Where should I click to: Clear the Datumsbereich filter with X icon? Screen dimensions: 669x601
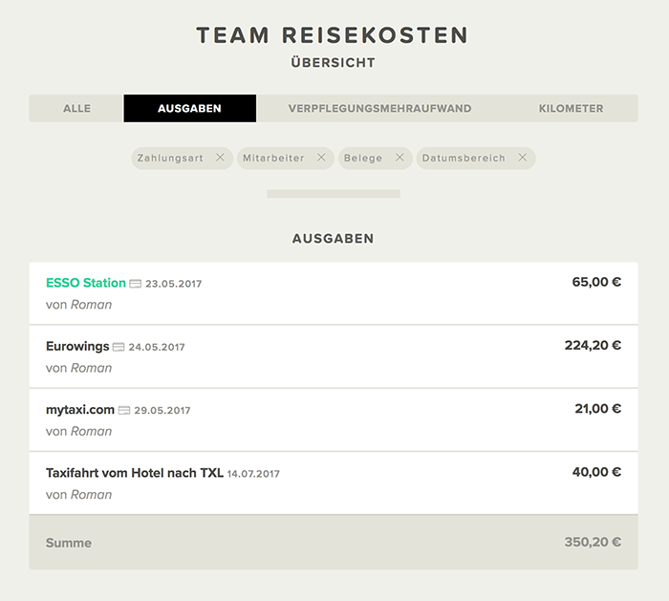coord(522,158)
